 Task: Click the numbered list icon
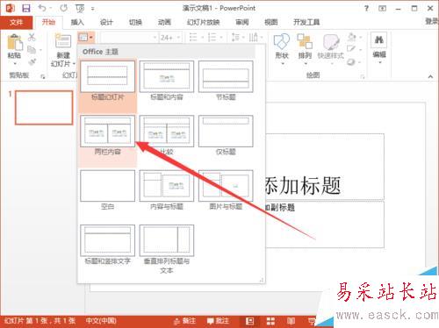[212, 38]
